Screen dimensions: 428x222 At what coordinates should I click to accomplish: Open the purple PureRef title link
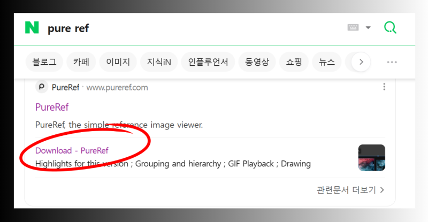click(52, 107)
